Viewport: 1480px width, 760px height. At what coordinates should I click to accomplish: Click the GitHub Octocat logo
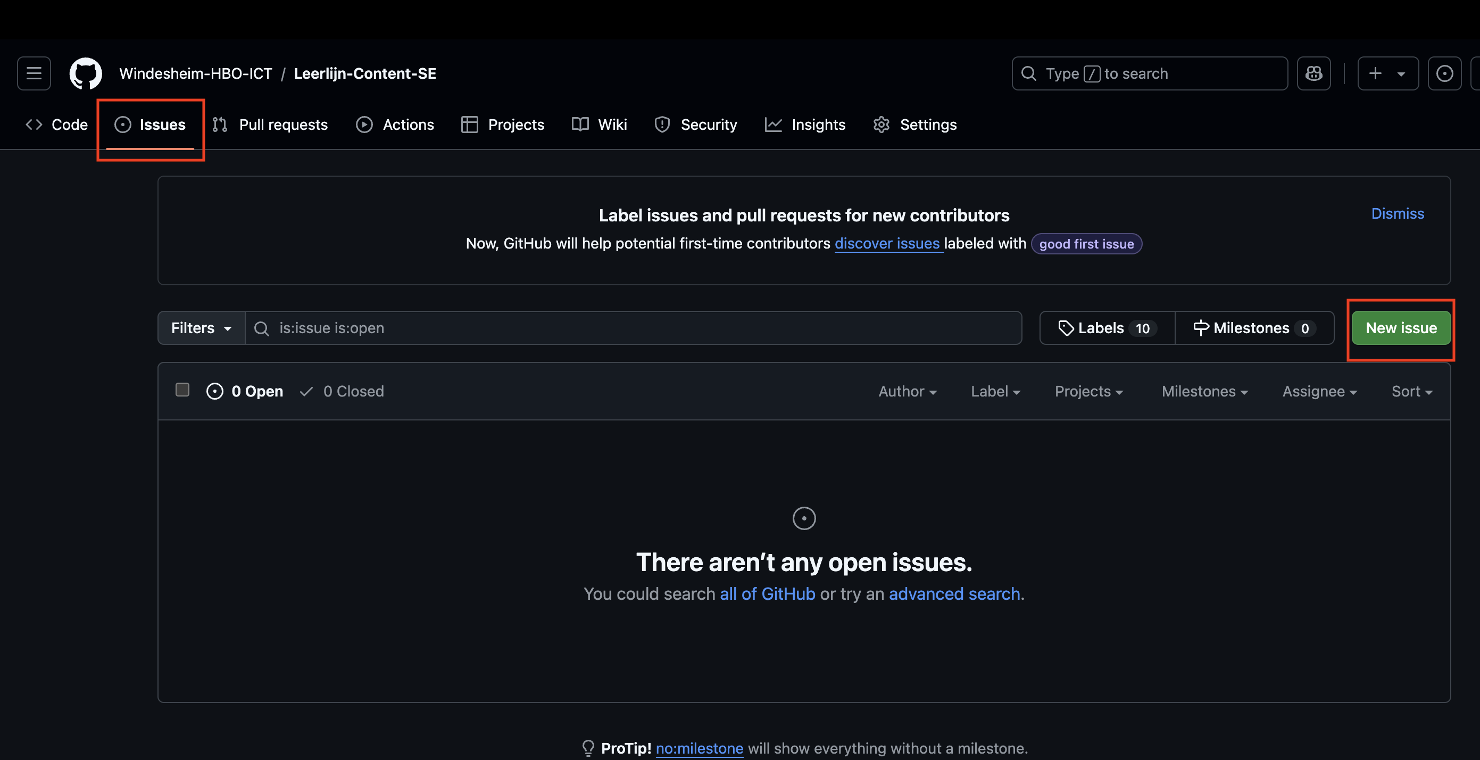[86, 73]
